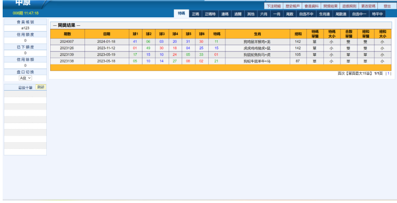Click period number 2023138
397x203 pixels.
pos(67,61)
